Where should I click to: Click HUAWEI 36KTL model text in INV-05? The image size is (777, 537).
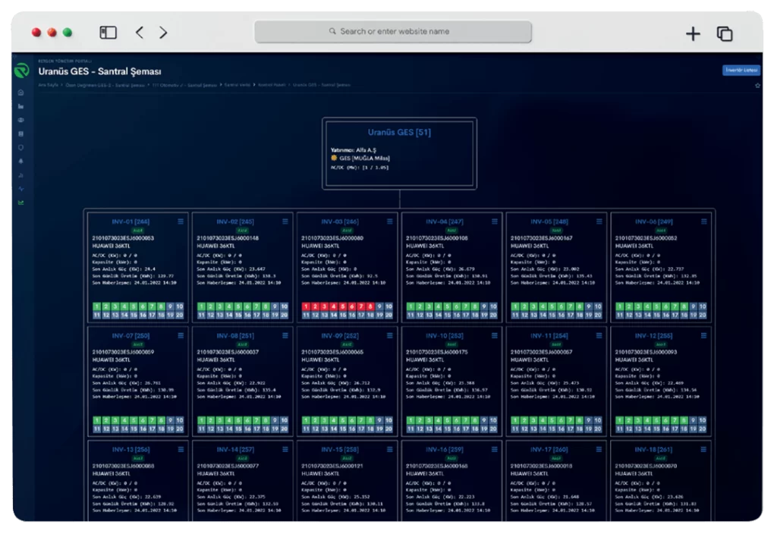(529, 246)
